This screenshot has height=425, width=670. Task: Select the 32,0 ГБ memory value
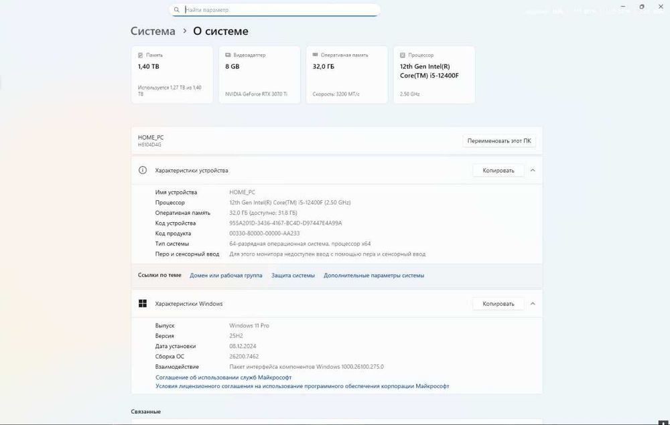point(323,66)
